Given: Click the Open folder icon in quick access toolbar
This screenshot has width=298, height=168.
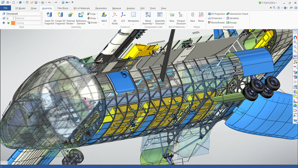Looking at the screenshot, I should (x=32, y=2).
